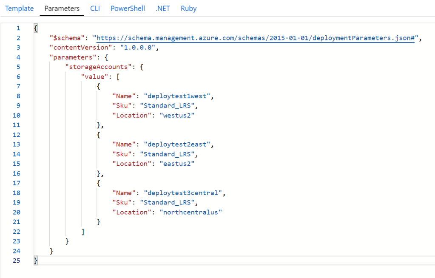This screenshot has width=435, height=278.
Task: Open the Ruby tab
Action: point(188,9)
